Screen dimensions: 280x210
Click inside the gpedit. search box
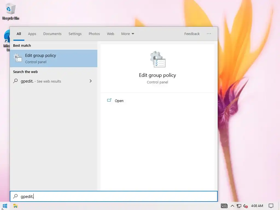114,196
